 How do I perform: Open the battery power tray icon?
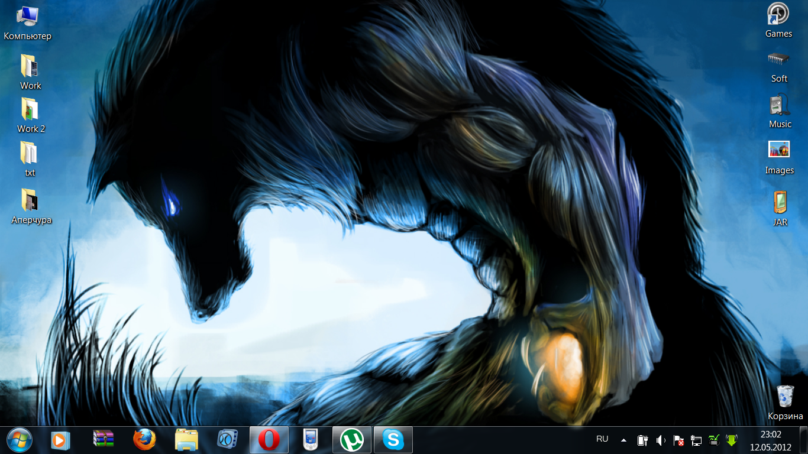643,440
